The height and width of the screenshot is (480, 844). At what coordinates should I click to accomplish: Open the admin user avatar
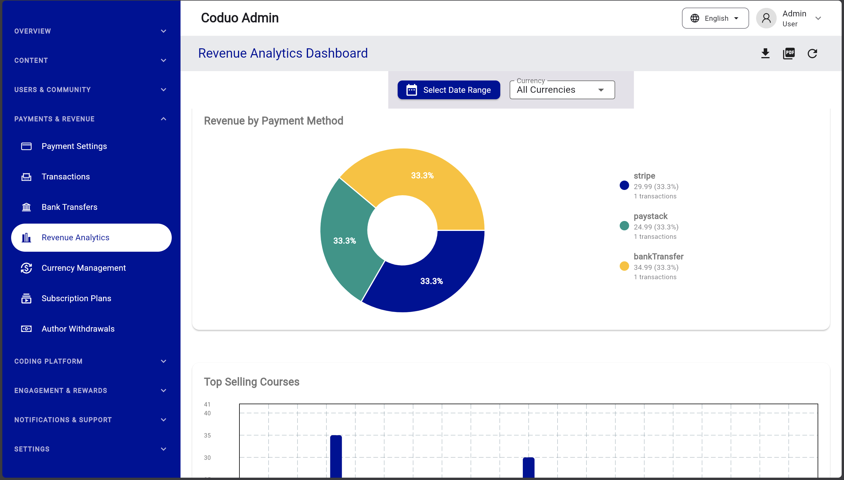[766, 18]
